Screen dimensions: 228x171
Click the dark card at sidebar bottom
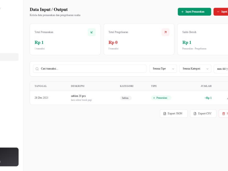click(x=9, y=157)
